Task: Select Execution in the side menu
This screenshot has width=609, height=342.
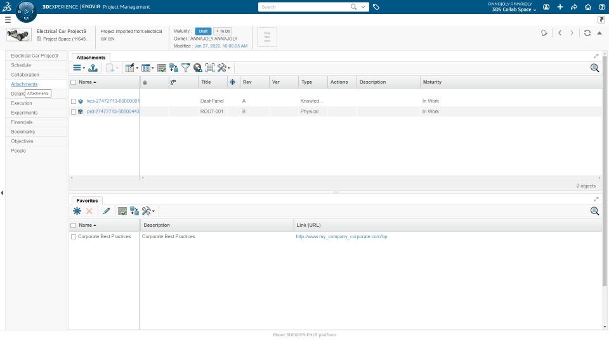Action: pos(22,103)
